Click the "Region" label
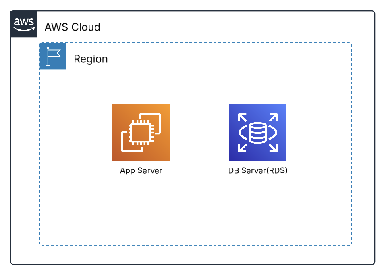 pyautogui.click(x=91, y=59)
